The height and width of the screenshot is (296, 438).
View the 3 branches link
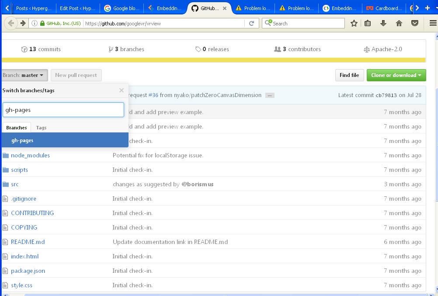[126, 49]
